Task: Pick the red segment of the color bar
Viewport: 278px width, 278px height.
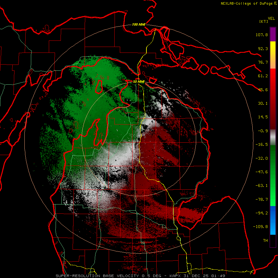Action: [x=273, y=99]
